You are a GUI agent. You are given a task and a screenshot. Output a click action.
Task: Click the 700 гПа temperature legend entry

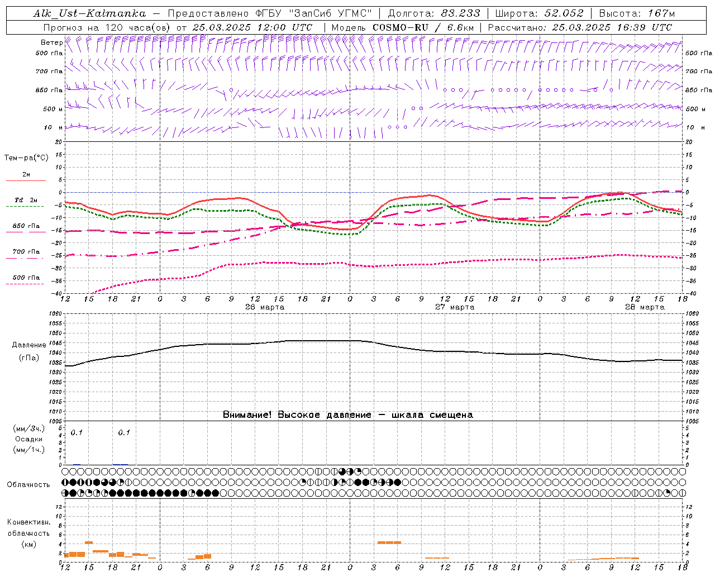pyautogui.click(x=26, y=252)
